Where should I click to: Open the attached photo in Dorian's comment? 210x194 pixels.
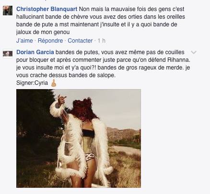tap(79, 138)
